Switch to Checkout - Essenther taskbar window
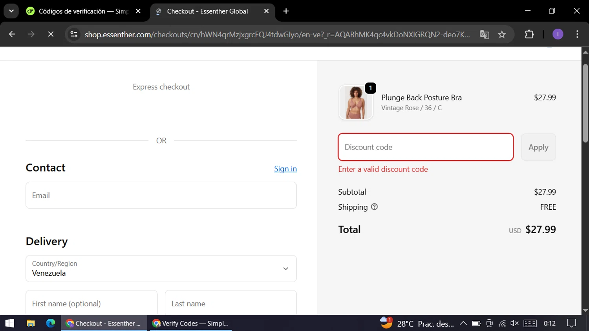This screenshot has height=331, width=589. pos(104,323)
